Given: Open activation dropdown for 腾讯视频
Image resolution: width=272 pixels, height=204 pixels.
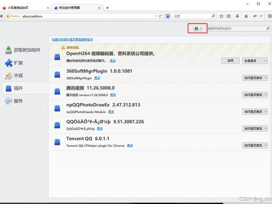Looking at the screenshot, I should (255, 95).
